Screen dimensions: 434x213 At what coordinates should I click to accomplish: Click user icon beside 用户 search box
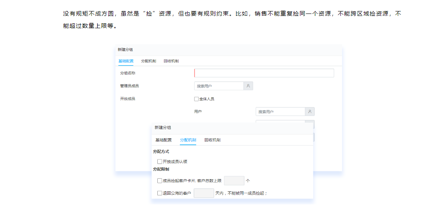[x=310, y=112]
